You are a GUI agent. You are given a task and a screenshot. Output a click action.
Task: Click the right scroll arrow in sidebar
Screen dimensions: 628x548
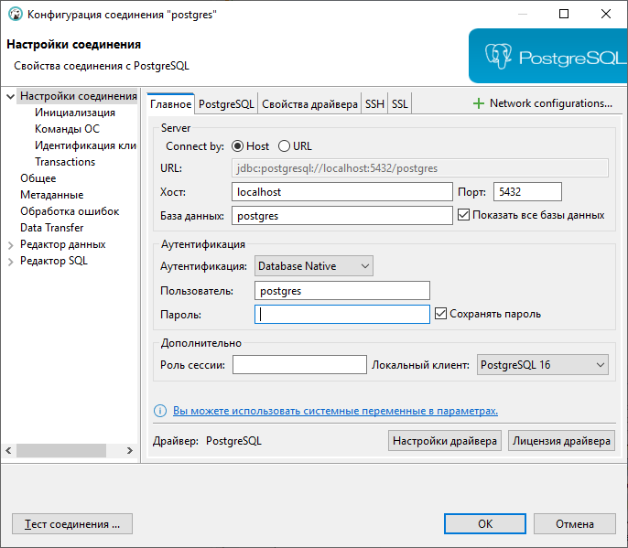pyautogui.click(x=130, y=450)
